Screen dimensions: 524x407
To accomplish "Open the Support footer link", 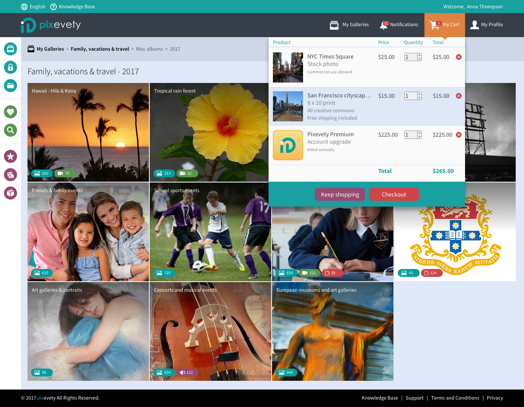I will click(x=414, y=398).
